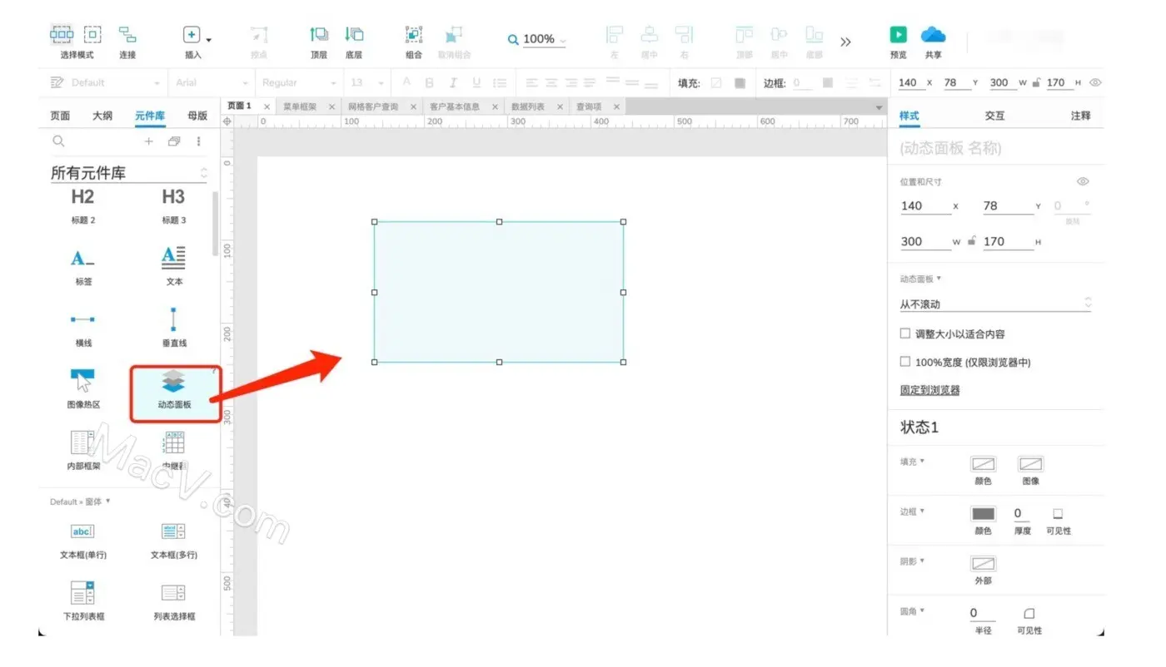Expand the toolbar overflow chevrons
1166x667 pixels.
tap(845, 42)
